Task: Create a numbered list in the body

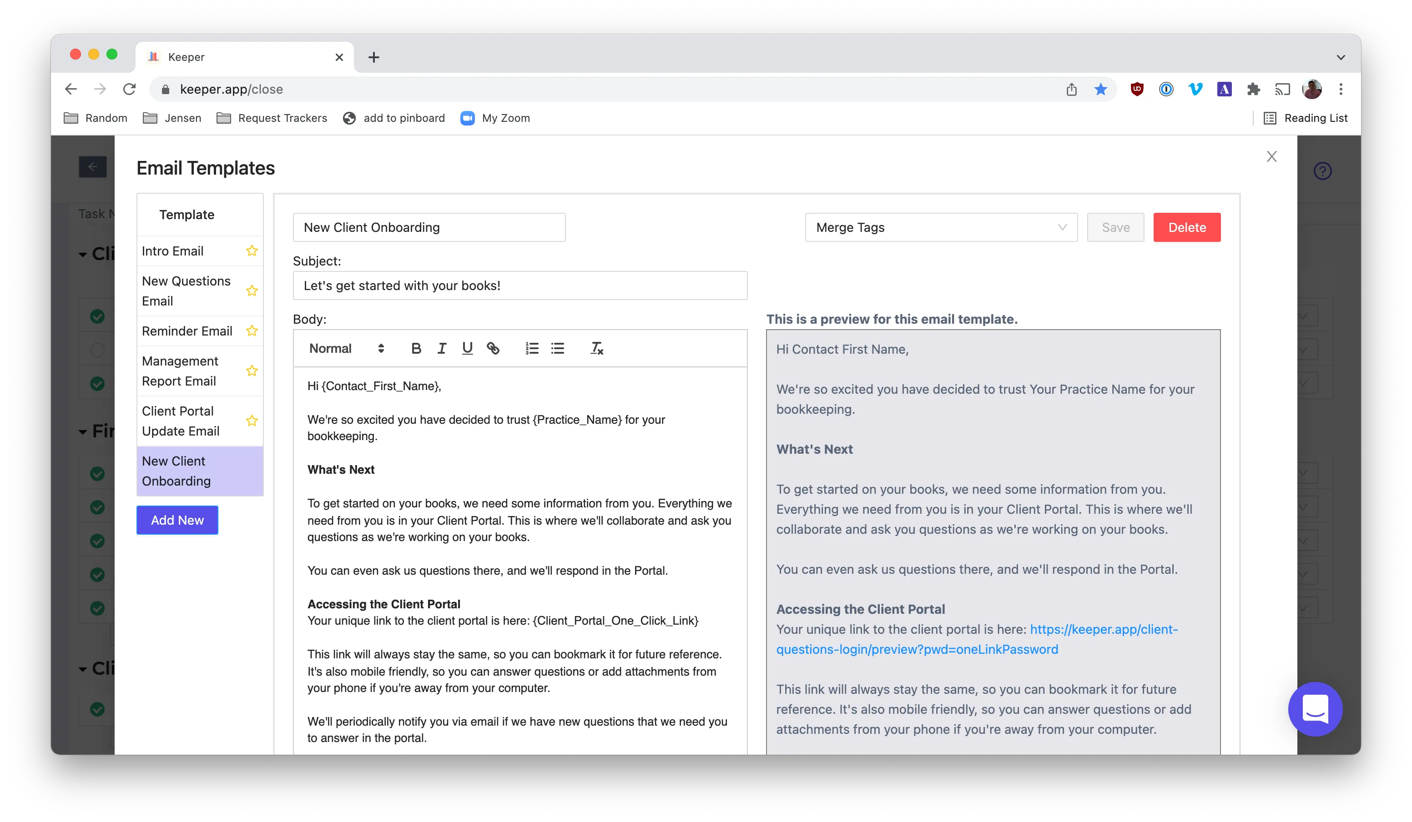Action: point(532,348)
